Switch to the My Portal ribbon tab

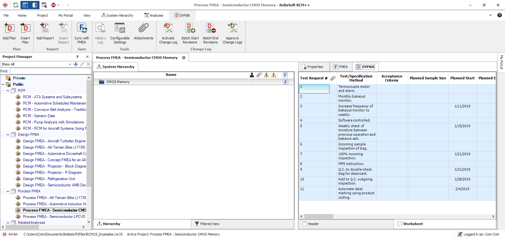[65, 15]
